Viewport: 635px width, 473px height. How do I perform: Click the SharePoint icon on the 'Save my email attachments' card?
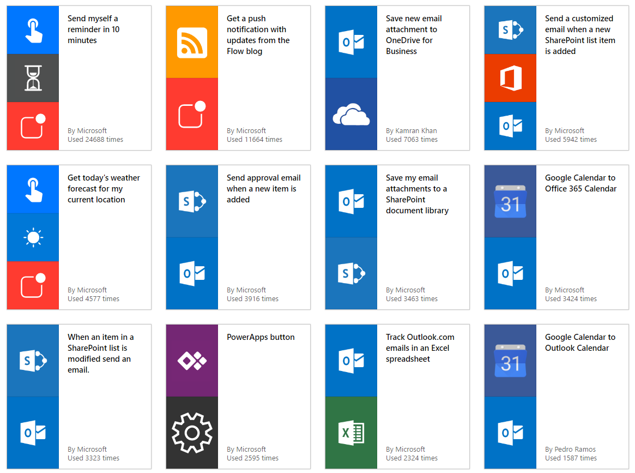pyautogui.click(x=351, y=273)
